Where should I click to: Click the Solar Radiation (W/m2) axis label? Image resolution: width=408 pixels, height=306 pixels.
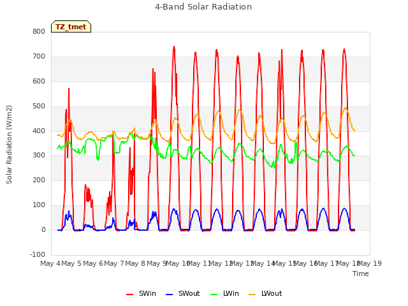(9, 145)
